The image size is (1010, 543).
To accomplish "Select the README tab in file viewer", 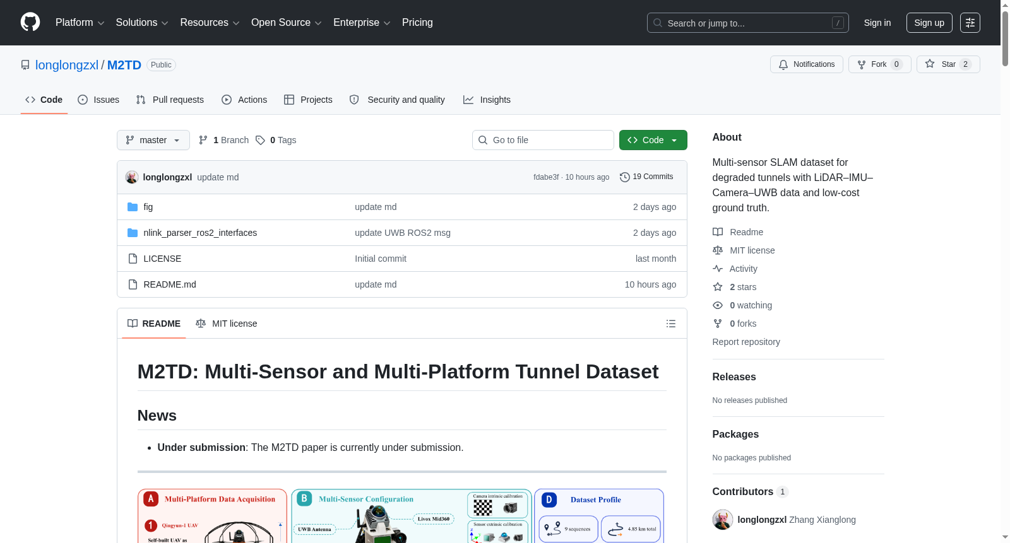I will click(x=154, y=324).
